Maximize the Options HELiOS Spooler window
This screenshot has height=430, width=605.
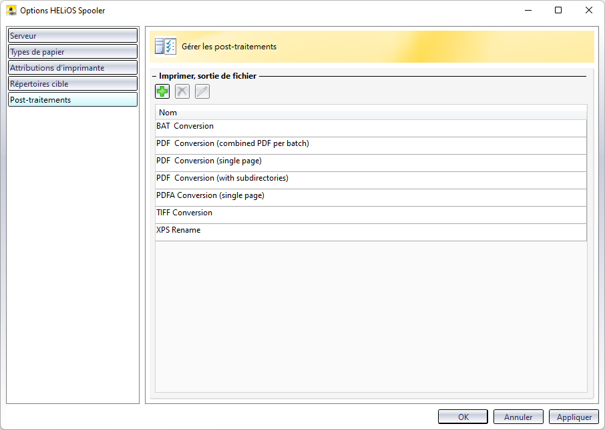[x=558, y=10]
